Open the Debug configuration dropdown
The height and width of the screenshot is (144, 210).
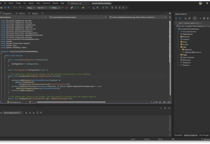coord(31,8)
